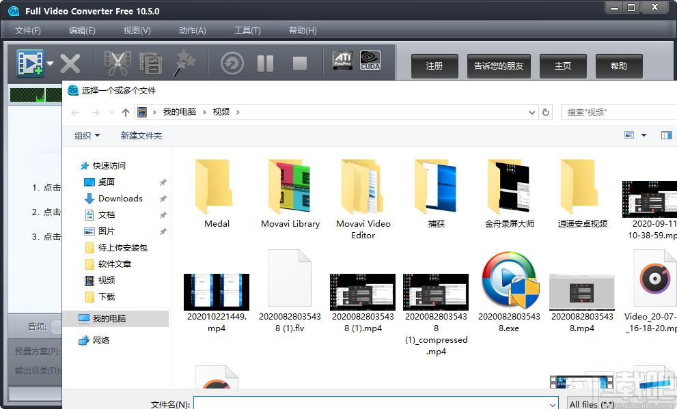Open the 帮助(H) menu
This screenshot has width=677, height=409.
click(303, 31)
